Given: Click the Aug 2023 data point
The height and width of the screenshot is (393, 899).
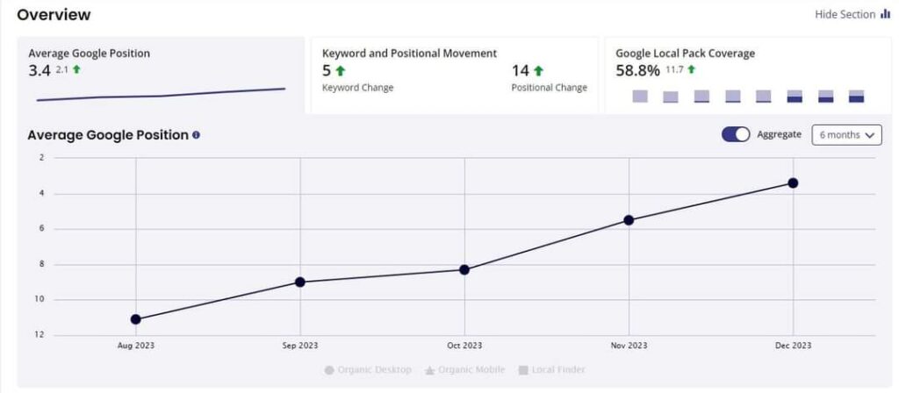Looking at the screenshot, I should click(135, 319).
